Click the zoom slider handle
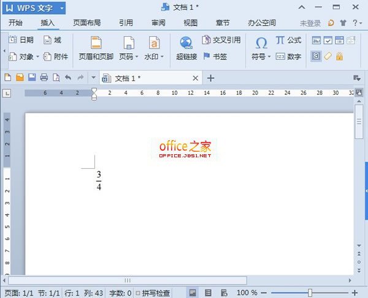The width and height of the screenshot is (368, 298). click(310, 293)
